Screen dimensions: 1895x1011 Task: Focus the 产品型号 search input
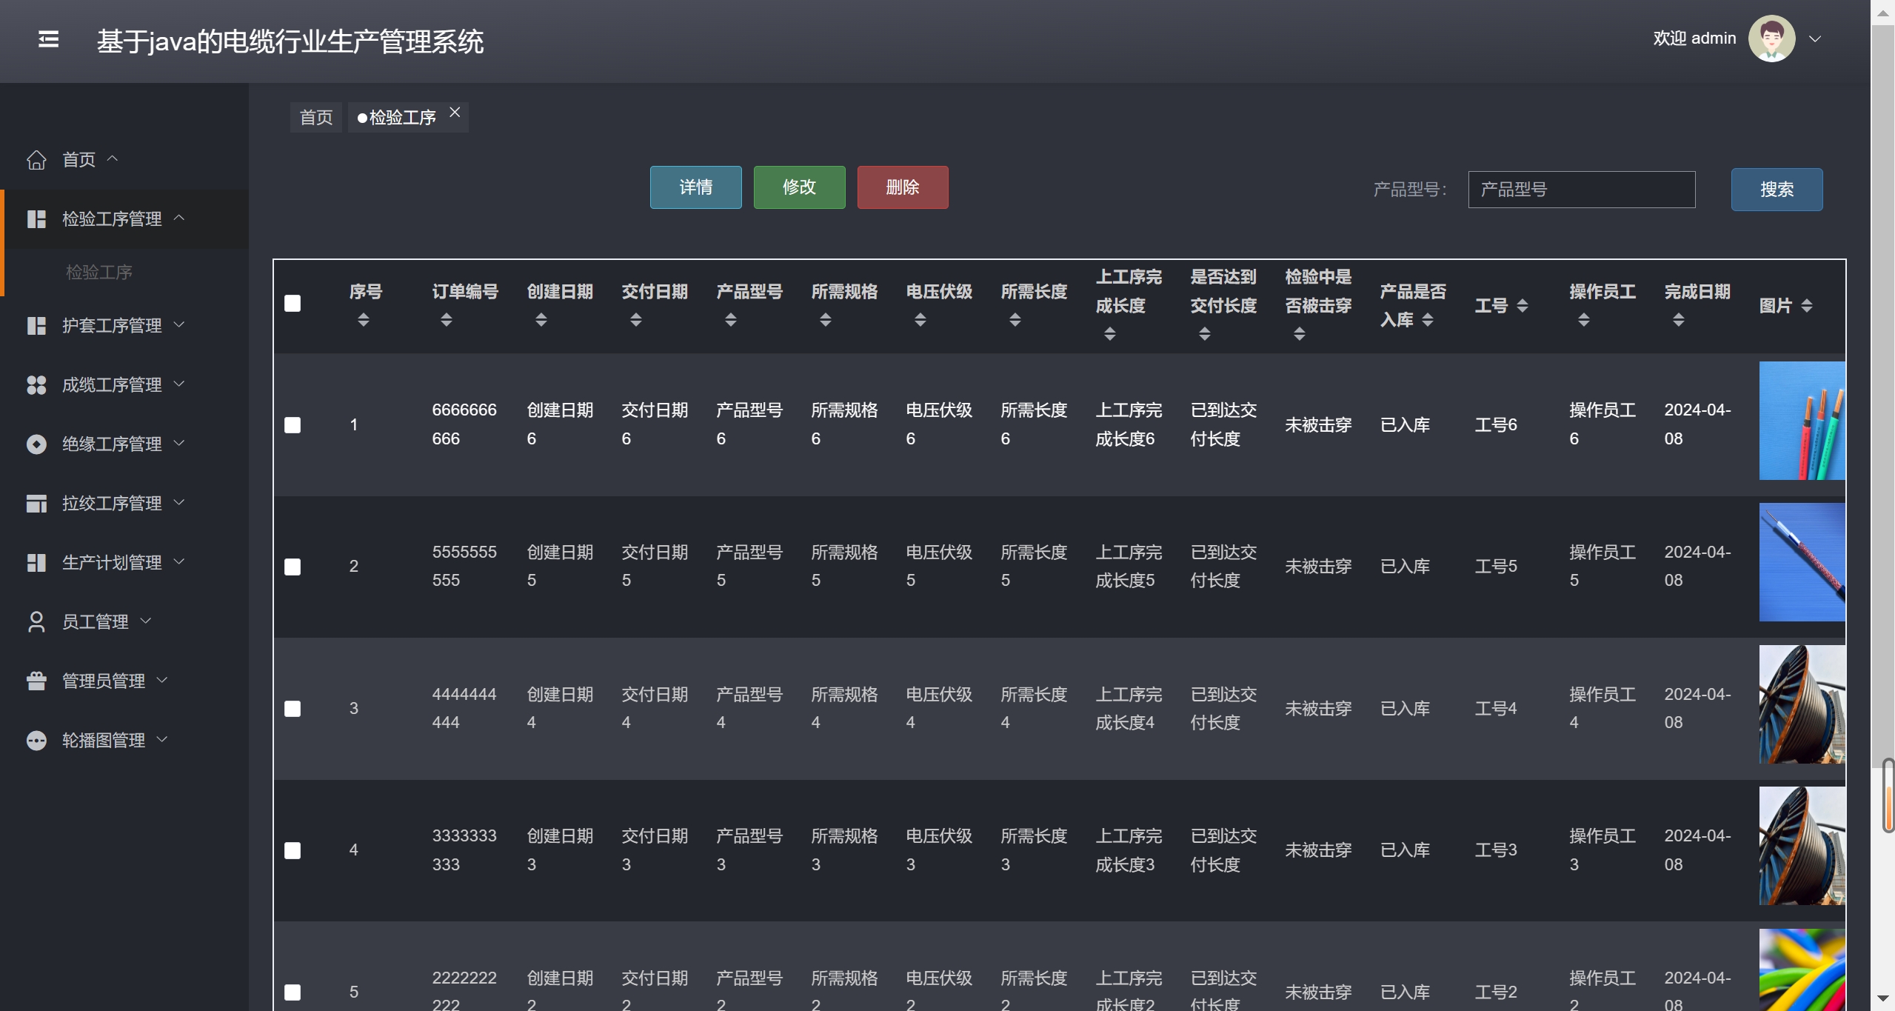1581,190
